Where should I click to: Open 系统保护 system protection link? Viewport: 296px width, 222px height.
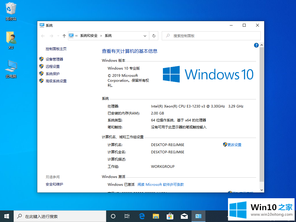(x=53, y=74)
